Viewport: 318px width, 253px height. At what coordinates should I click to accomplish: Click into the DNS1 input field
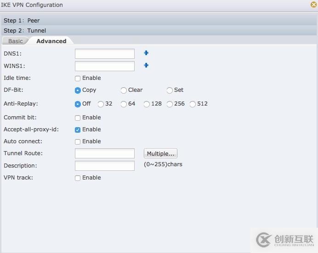104,54
